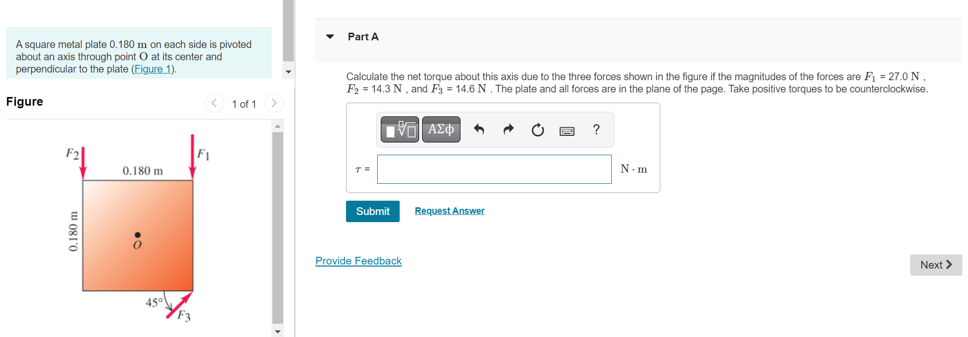Open the math templates button

(x=400, y=130)
